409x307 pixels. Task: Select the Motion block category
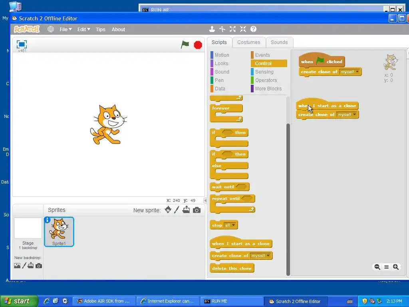point(222,55)
